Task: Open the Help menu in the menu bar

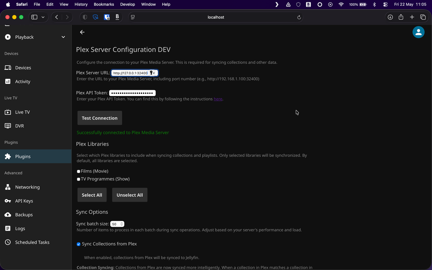Action: [166, 4]
